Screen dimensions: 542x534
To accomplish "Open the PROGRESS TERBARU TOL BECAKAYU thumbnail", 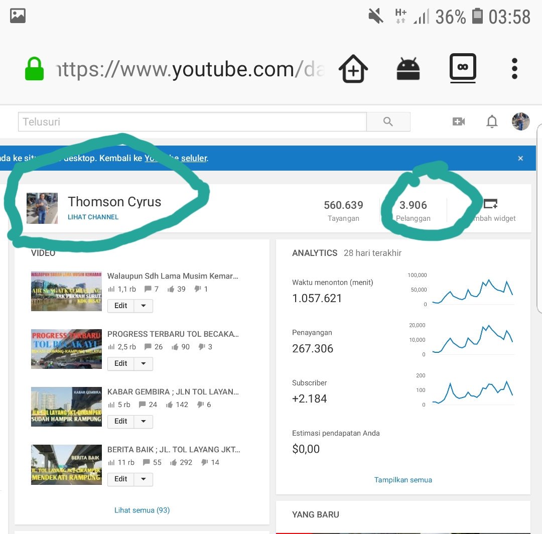I will click(66, 349).
